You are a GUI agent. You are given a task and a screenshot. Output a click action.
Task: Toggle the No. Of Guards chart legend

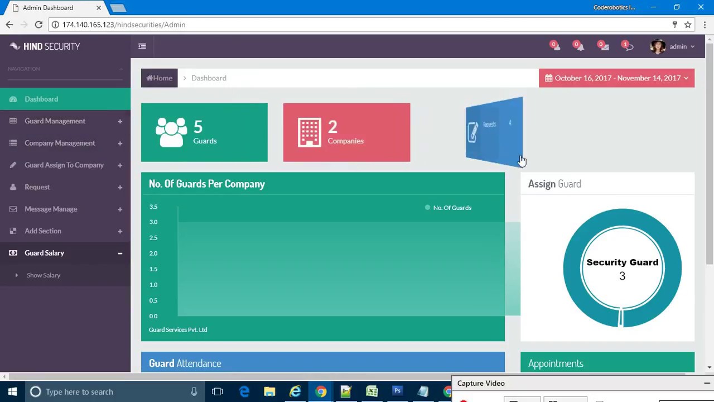tap(448, 208)
